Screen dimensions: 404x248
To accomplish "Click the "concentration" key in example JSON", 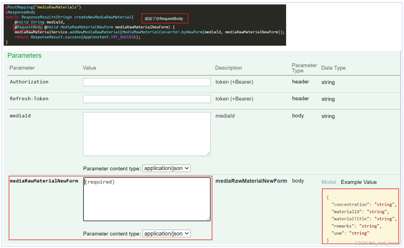I will (350, 205).
